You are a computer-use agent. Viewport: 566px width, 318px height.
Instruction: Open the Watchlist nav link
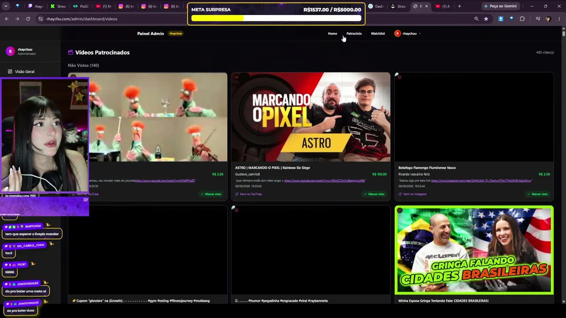(378, 34)
